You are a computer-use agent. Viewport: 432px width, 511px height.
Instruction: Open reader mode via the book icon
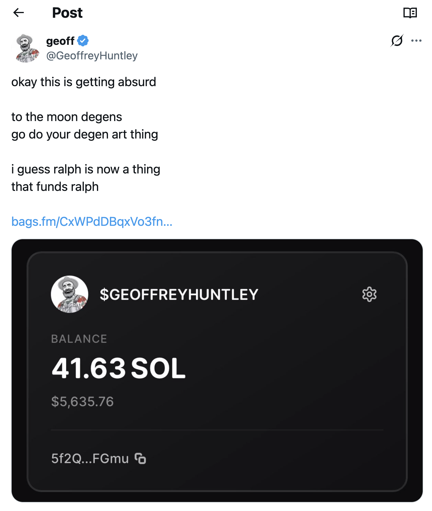(x=410, y=13)
